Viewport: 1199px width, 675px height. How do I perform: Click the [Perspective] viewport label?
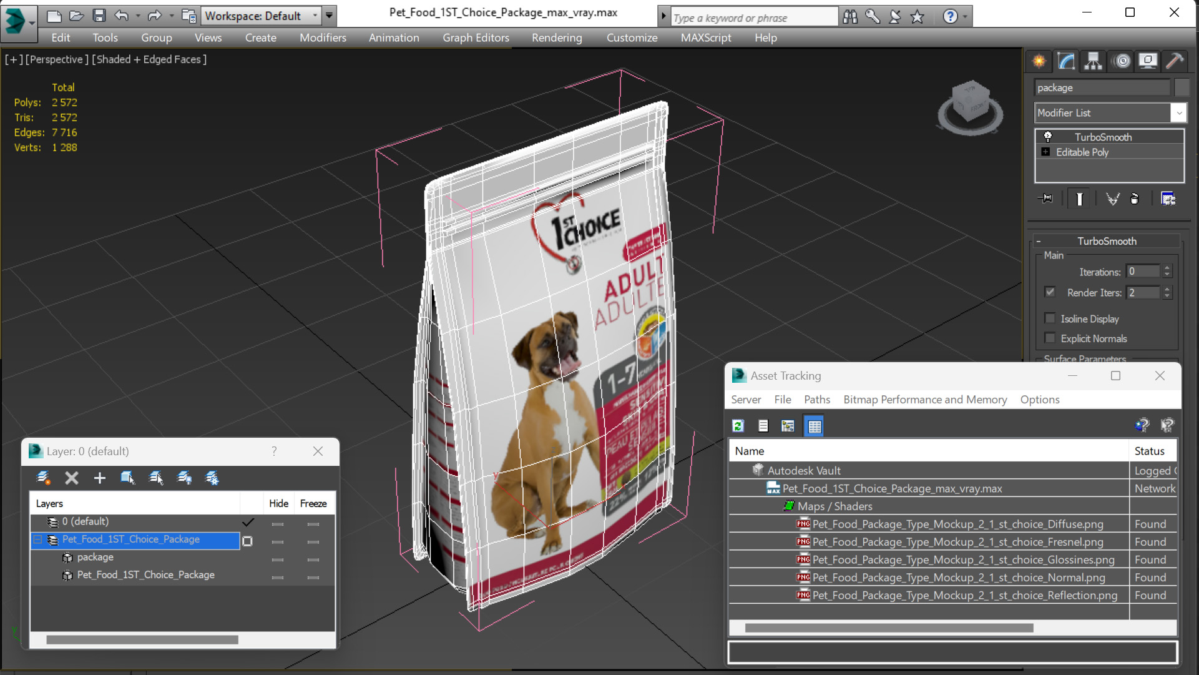[x=57, y=59]
